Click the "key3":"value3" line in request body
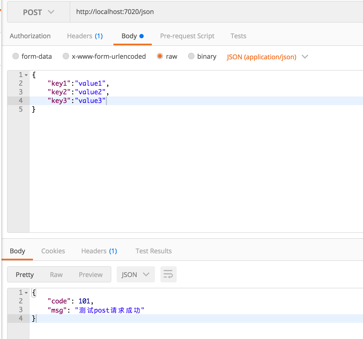Image resolution: width=363 pixels, height=339 pixels. (77, 101)
